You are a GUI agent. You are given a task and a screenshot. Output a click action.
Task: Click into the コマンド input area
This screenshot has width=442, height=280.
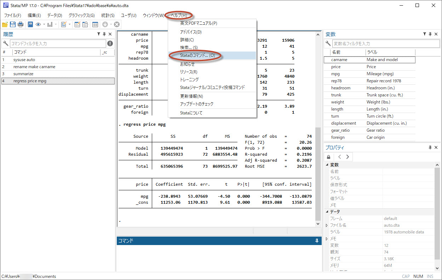(x=219, y=258)
